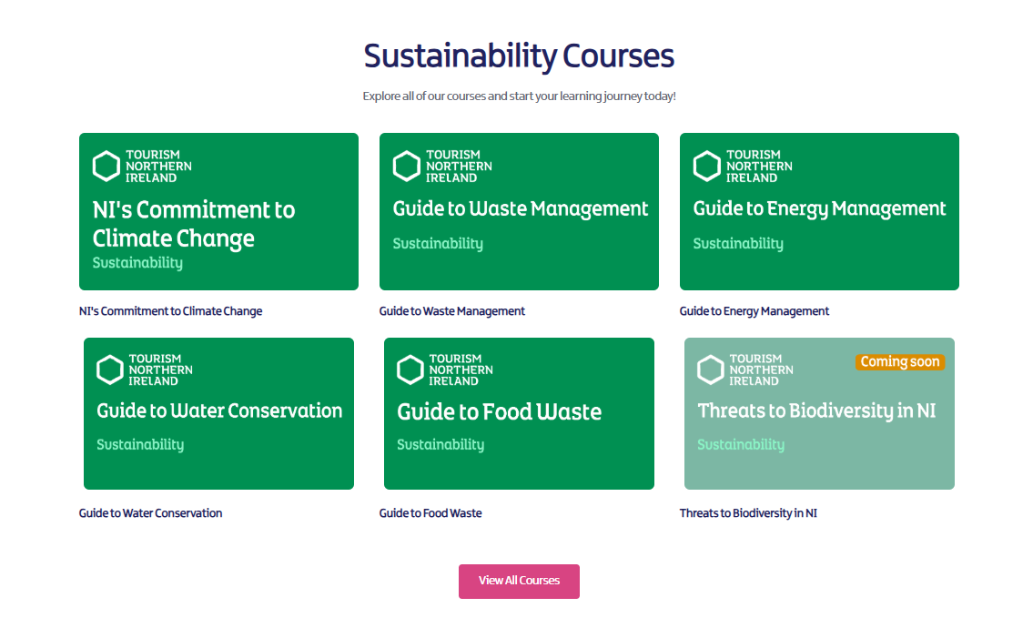Viewport: 1033px width, 618px height.
Task: Click Threats to Biodiversity in NI text link
Action: pyautogui.click(x=748, y=513)
